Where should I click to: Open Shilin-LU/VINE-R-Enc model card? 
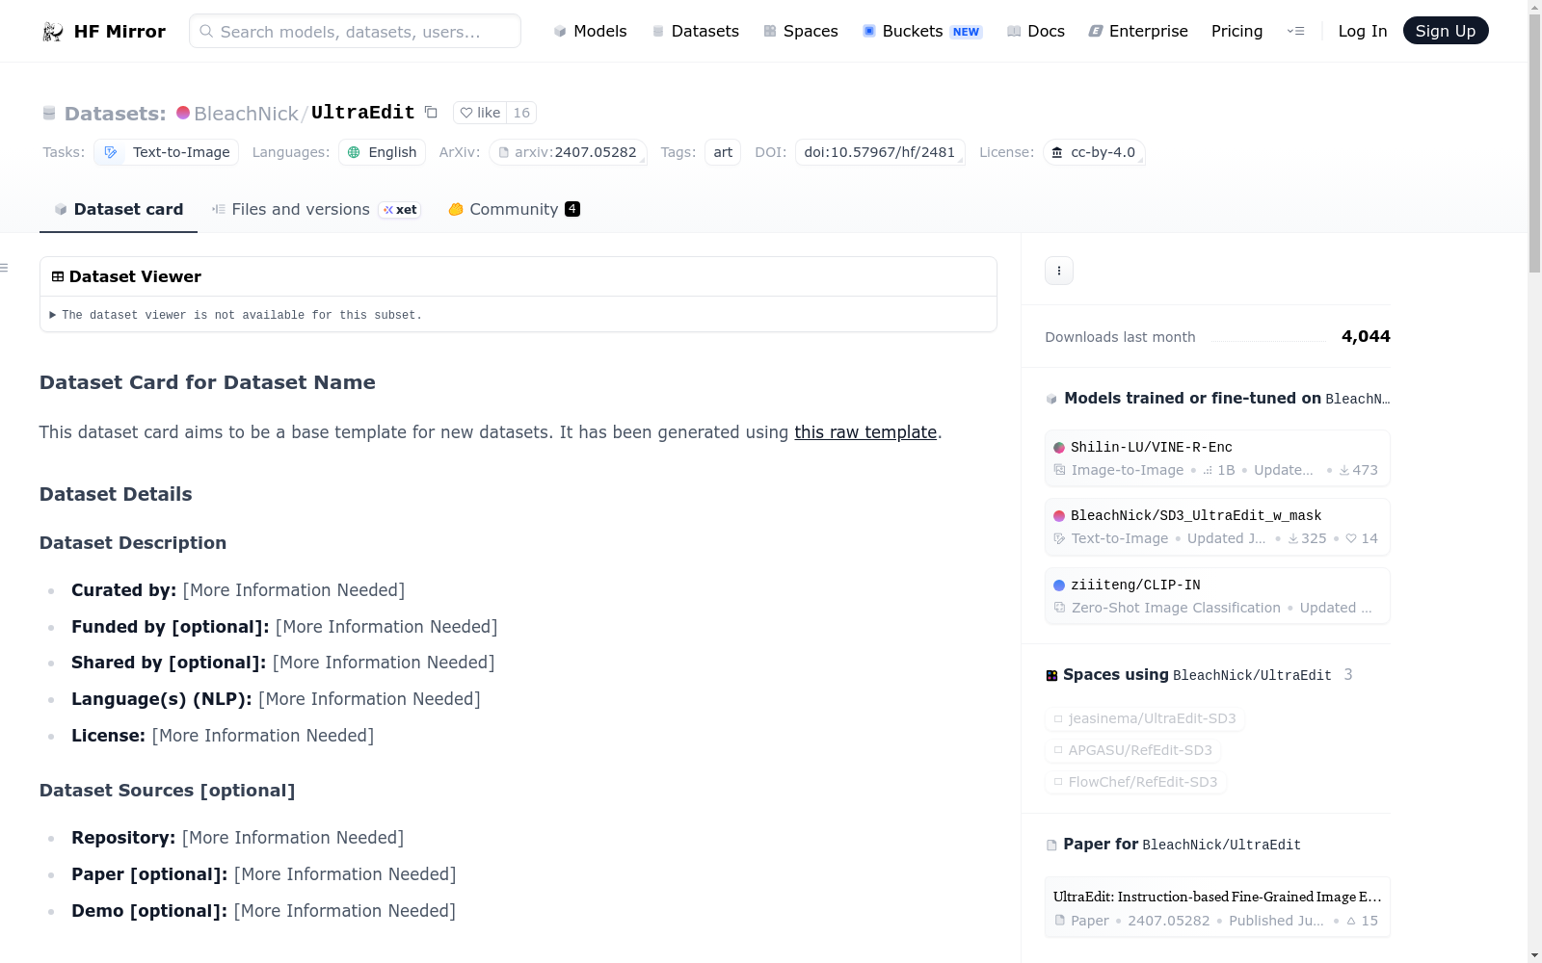click(x=1217, y=458)
